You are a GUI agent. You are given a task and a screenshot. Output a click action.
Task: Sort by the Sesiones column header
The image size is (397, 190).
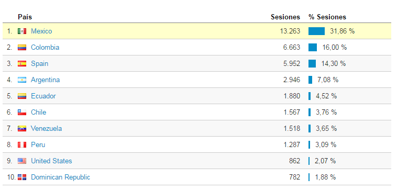tap(285, 17)
